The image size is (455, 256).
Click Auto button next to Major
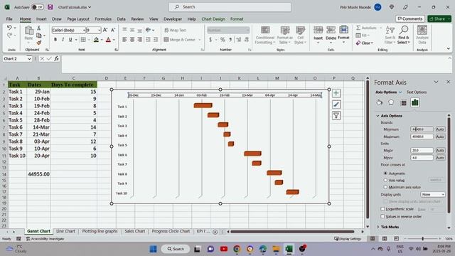tap(440, 150)
